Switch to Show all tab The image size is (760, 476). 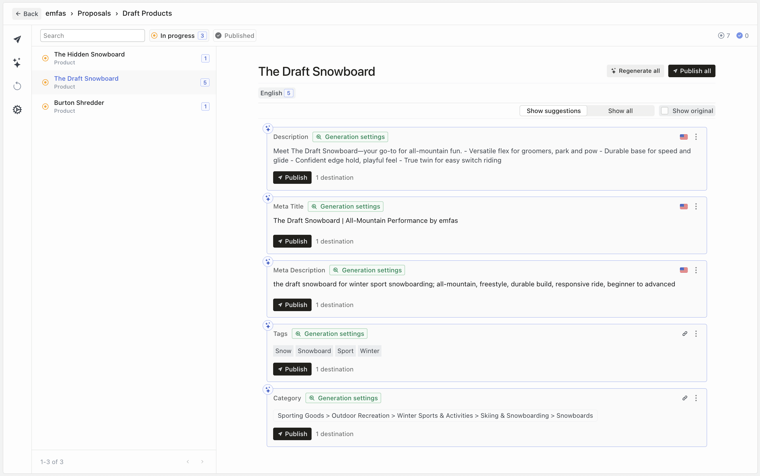(620, 110)
